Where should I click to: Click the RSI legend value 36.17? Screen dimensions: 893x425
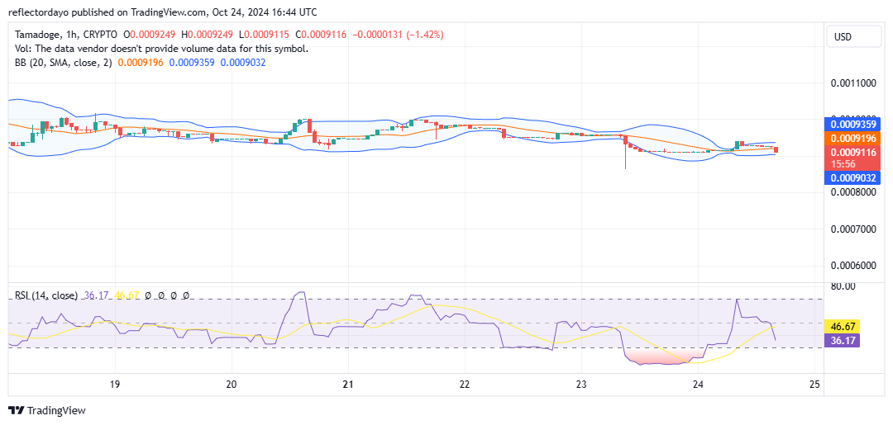pyautogui.click(x=96, y=295)
